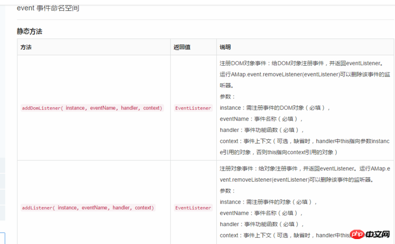Click 'instance：需注册事件的DOM对象（必填）' line

click(x=275, y=108)
